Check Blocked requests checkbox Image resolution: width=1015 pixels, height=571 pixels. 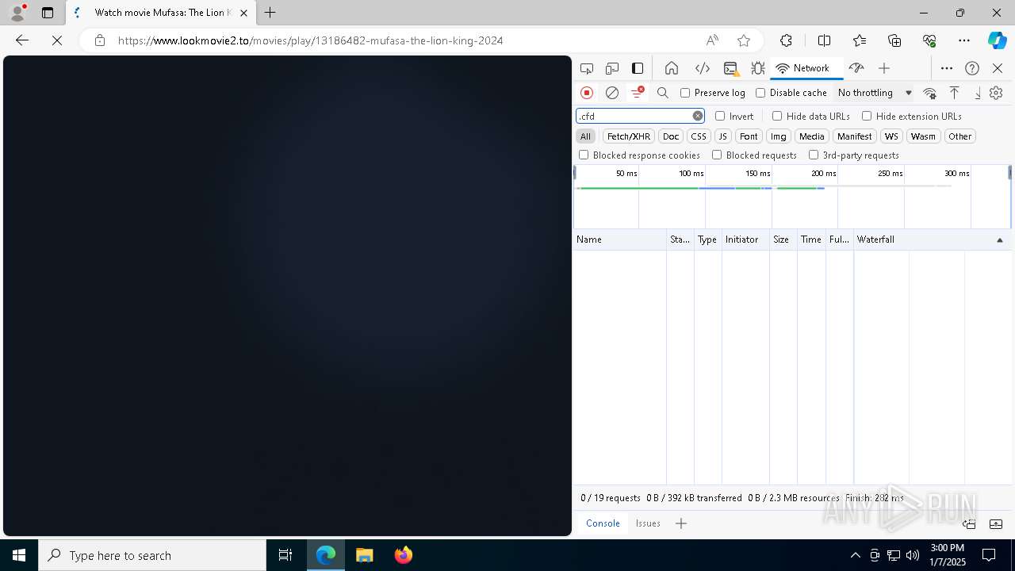pyautogui.click(x=717, y=155)
